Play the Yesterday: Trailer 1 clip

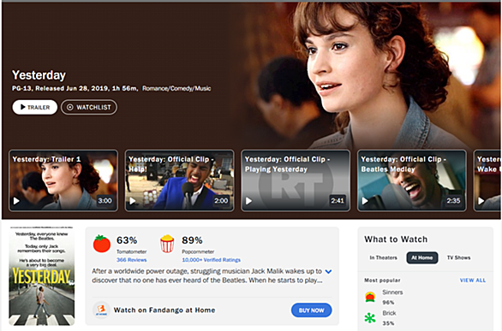63,180
